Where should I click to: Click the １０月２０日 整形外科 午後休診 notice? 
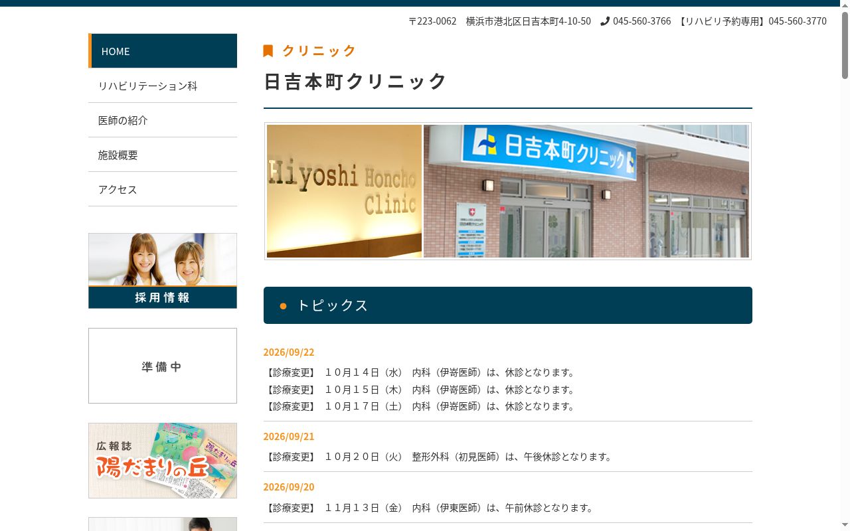click(x=440, y=457)
